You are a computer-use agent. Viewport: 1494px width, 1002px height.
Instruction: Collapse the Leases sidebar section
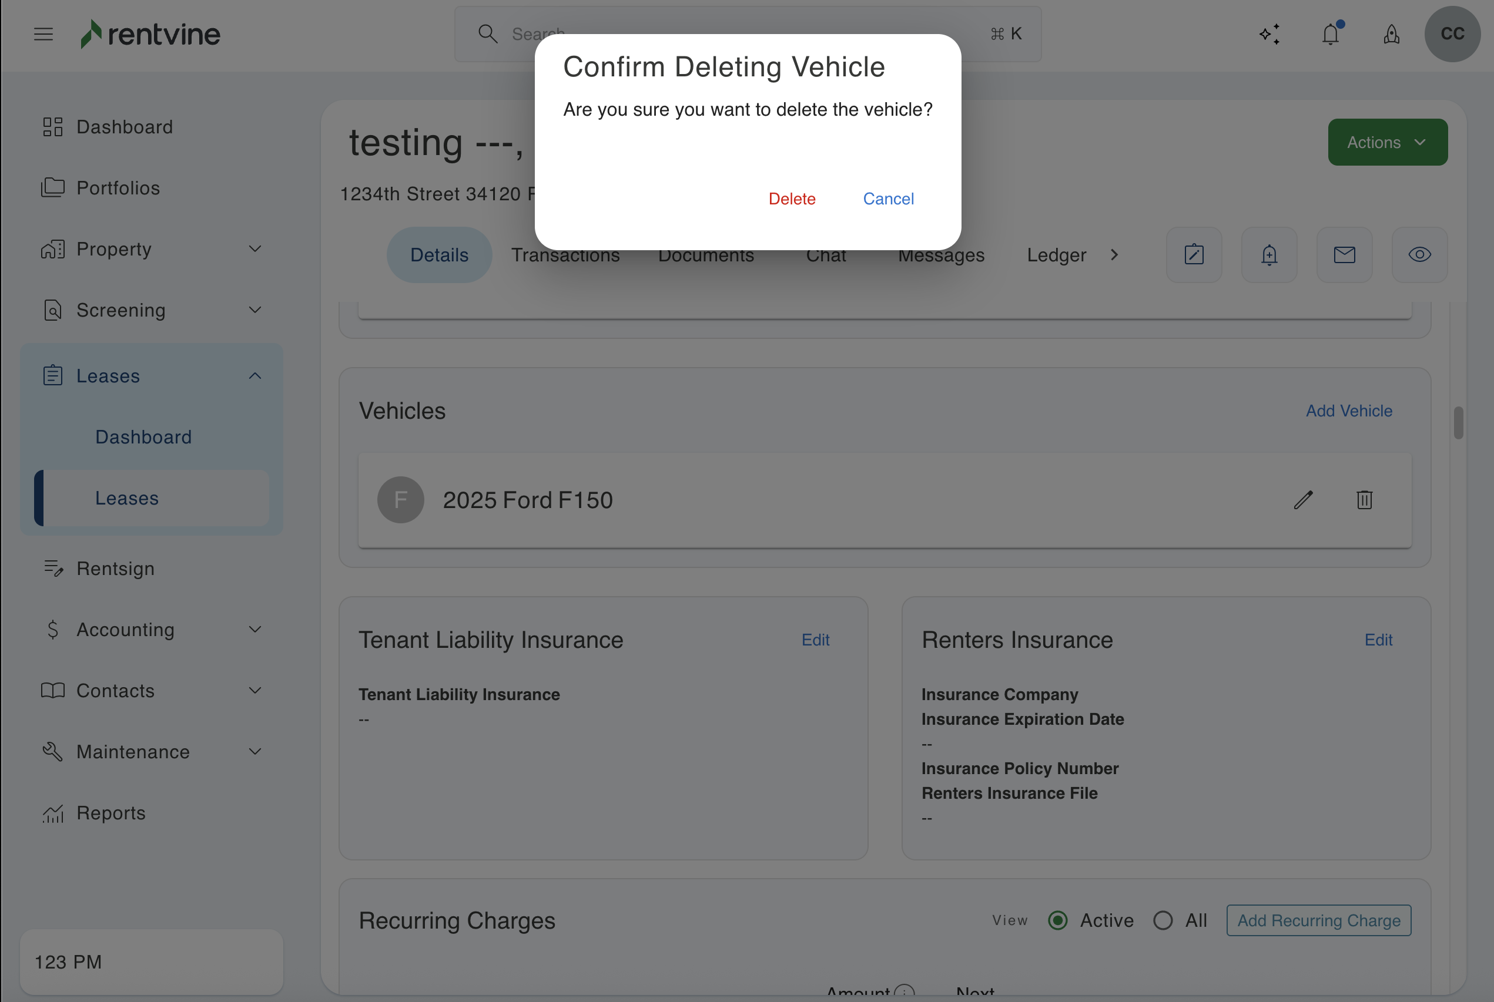point(255,376)
